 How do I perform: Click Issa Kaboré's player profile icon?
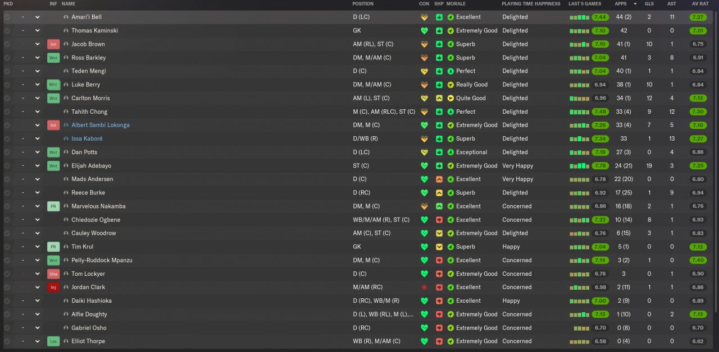click(x=66, y=138)
